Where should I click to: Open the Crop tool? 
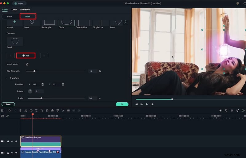(42, 111)
